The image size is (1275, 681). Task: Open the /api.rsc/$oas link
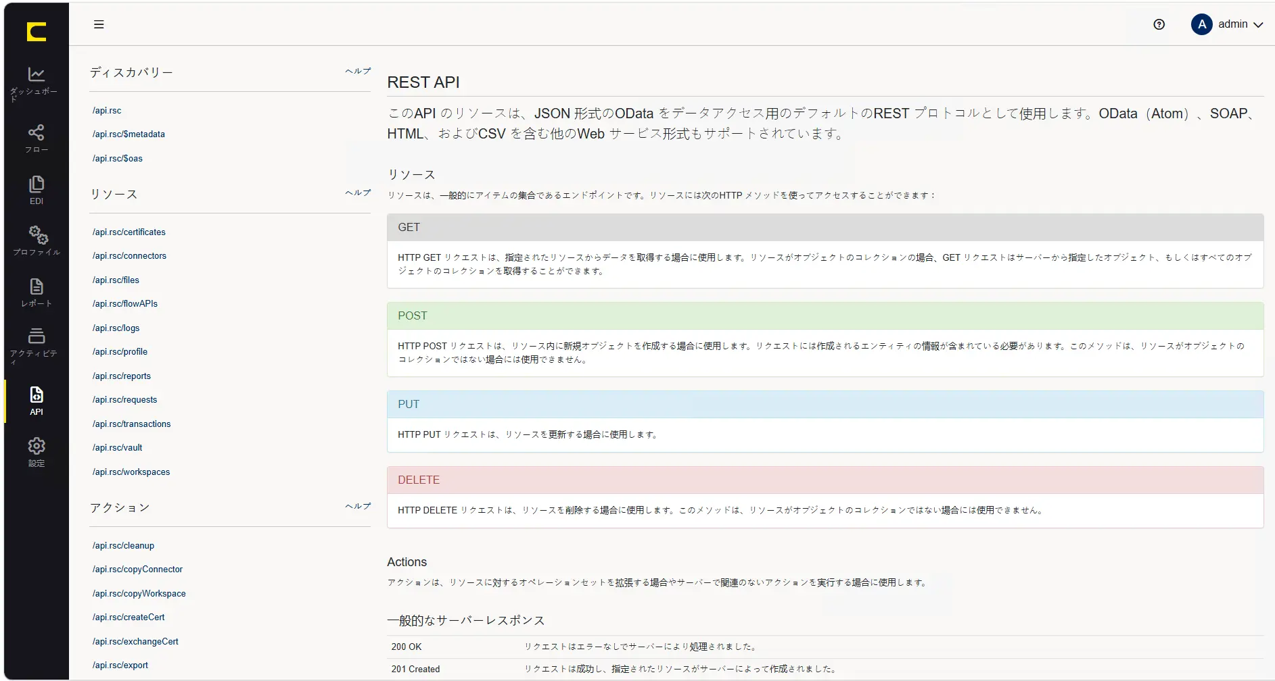[x=118, y=158]
